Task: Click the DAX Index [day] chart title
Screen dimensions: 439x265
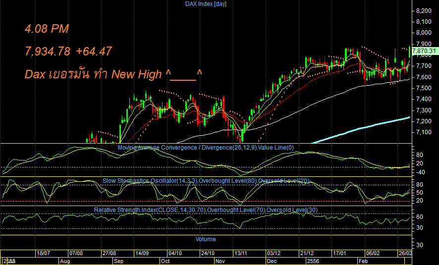Action: [x=206, y=4]
